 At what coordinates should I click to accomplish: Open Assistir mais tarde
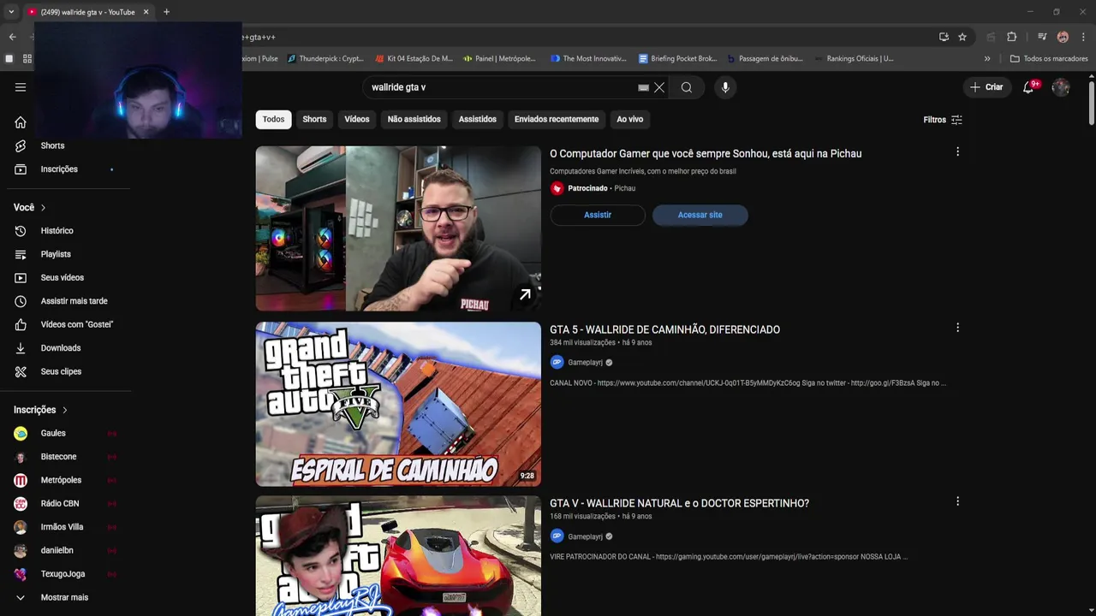tap(74, 301)
